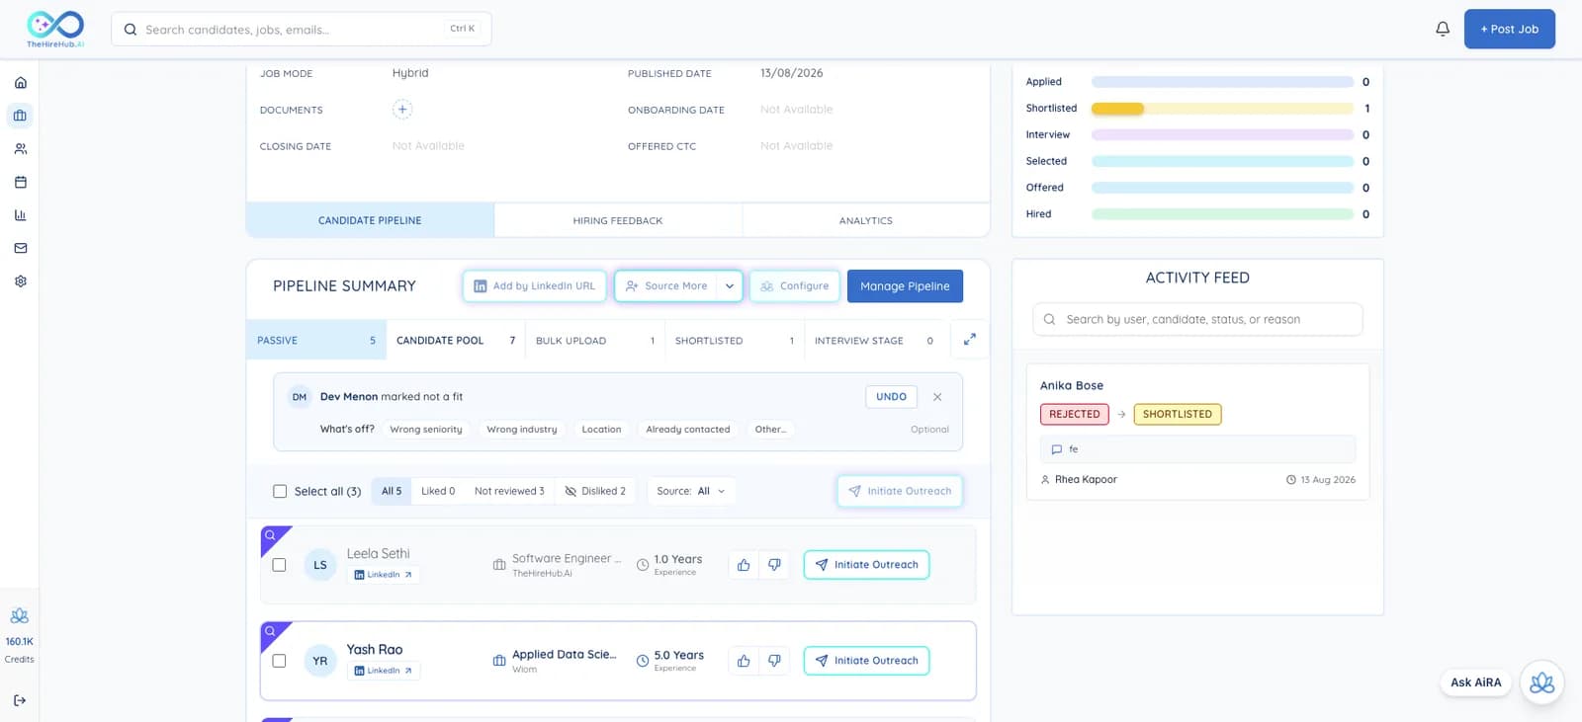Tick the checkbox next to Yash Rao
This screenshot has width=1582, height=722.
[x=279, y=661]
